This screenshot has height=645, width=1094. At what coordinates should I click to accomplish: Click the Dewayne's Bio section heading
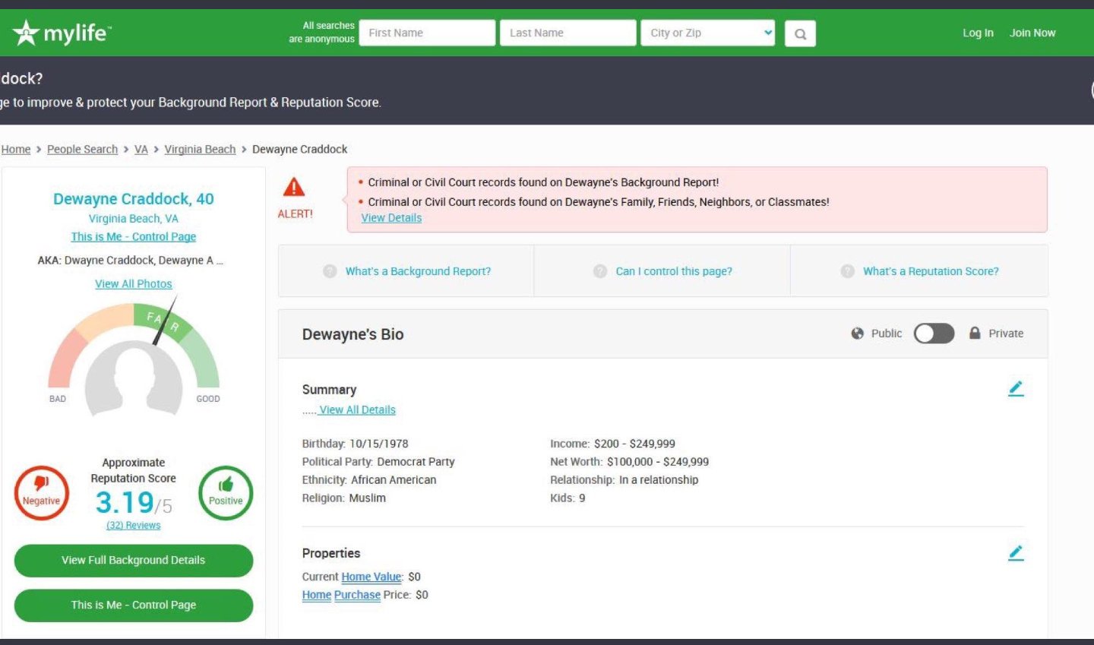click(353, 334)
